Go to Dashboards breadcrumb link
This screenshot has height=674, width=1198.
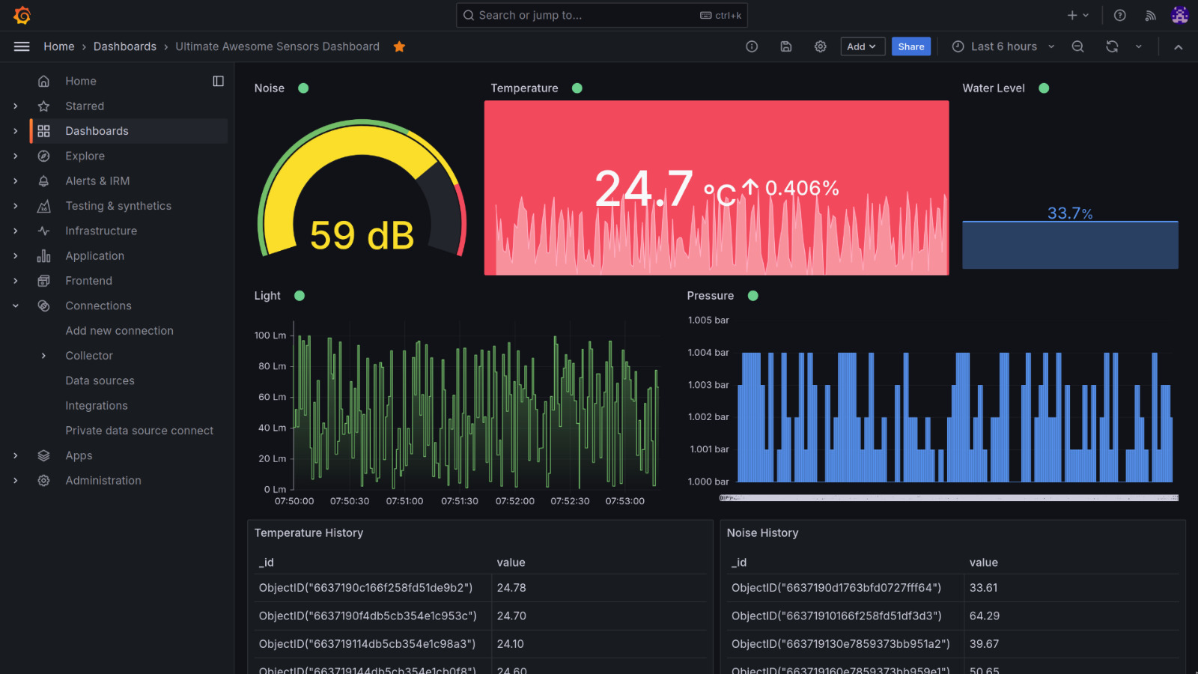click(x=125, y=46)
